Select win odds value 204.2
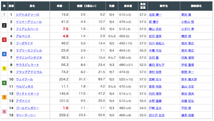Image resolution: width=214 pixels, height=121 pixels. point(64,79)
